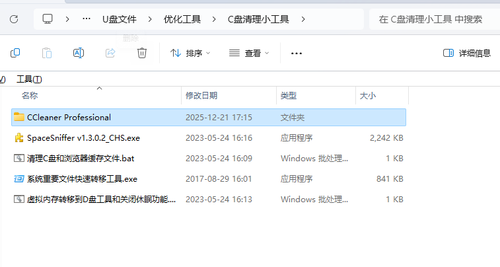500x267 pixels.
Task: Click the 清理C盘和浏览器缓存文件.bat file icon
Action: [19, 158]
